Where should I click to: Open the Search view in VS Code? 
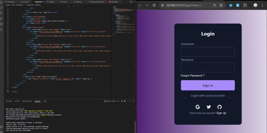[x=1, y=8]
